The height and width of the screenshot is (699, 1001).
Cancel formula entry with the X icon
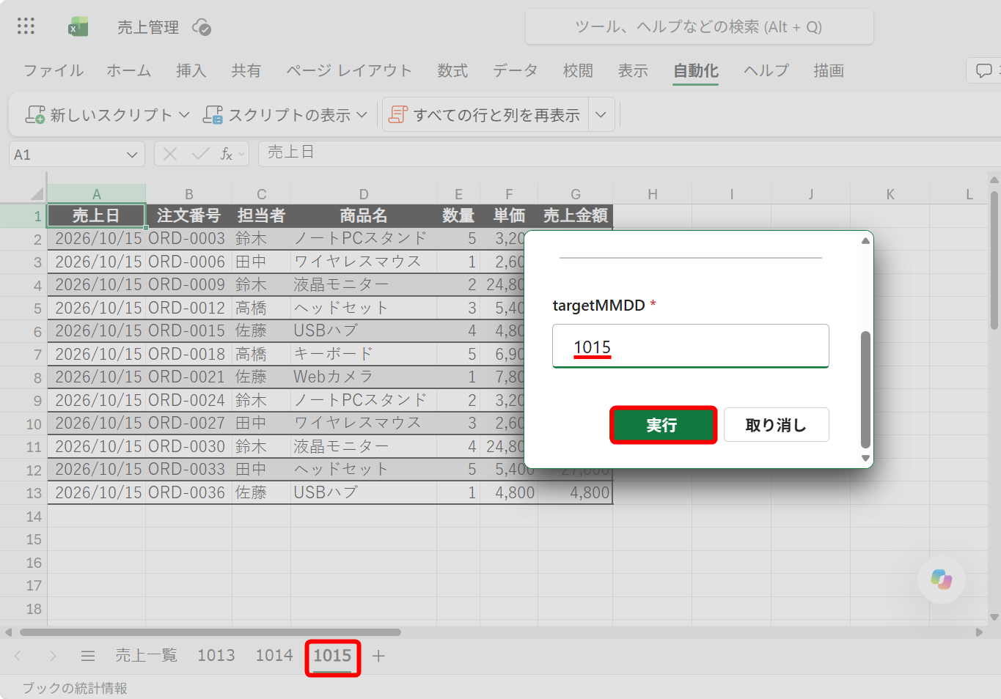pyautogui.click(x=170, y=154)
